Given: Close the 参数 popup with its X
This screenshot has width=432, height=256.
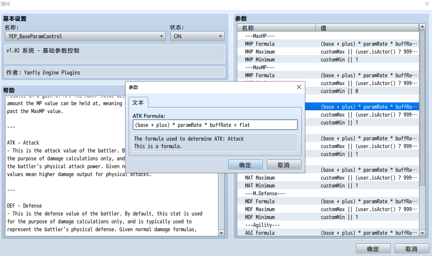Looking at the screenshot, I should 299,87.
